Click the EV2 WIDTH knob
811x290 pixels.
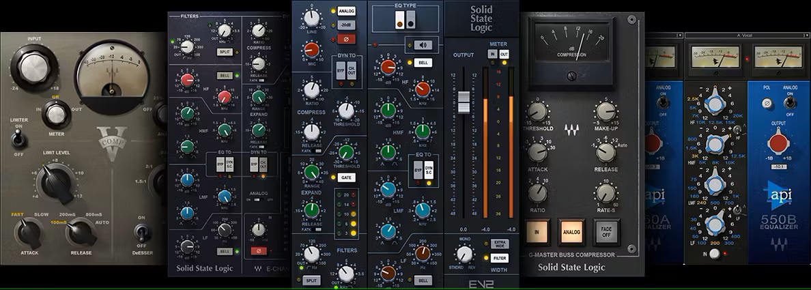(x=464, y=254)
